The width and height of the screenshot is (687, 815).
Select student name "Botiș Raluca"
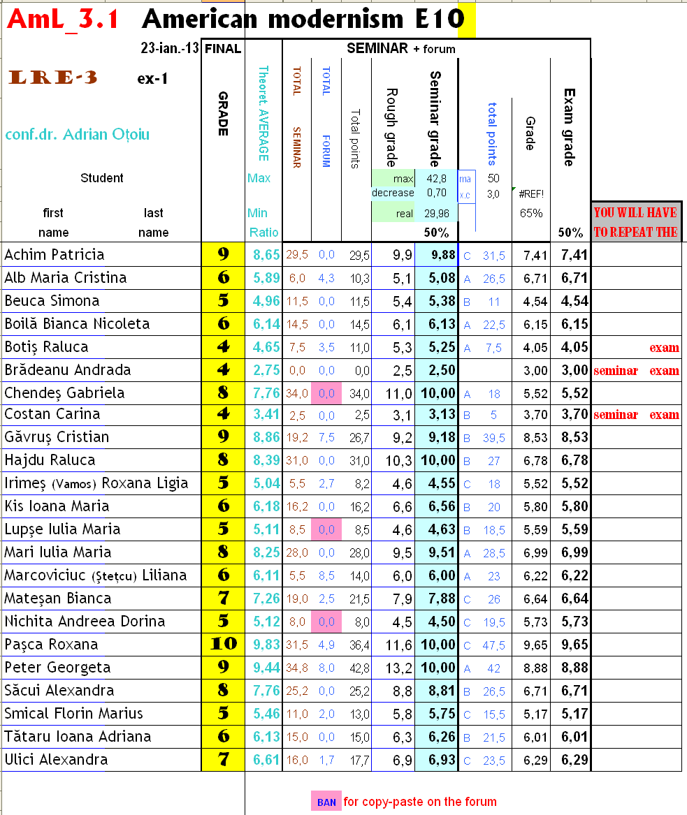46,347
